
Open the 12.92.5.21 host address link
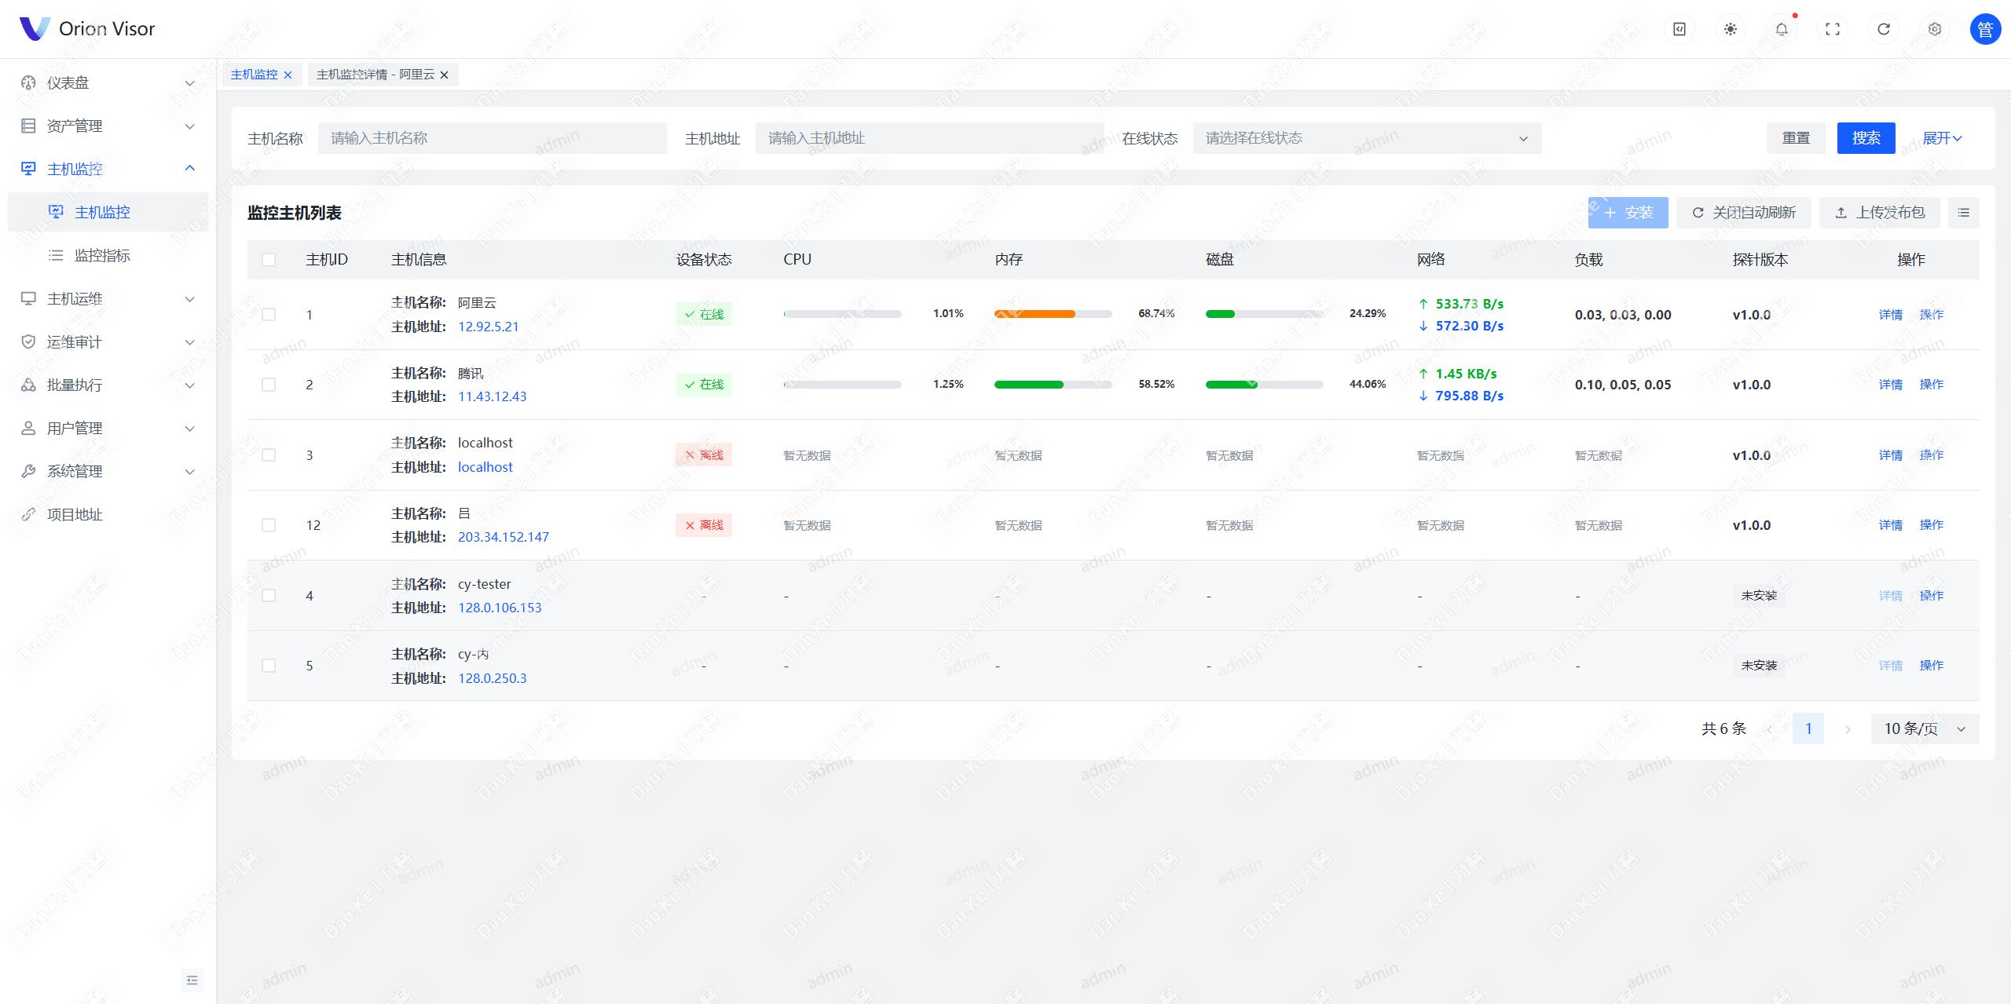click(x=488, y=327)
